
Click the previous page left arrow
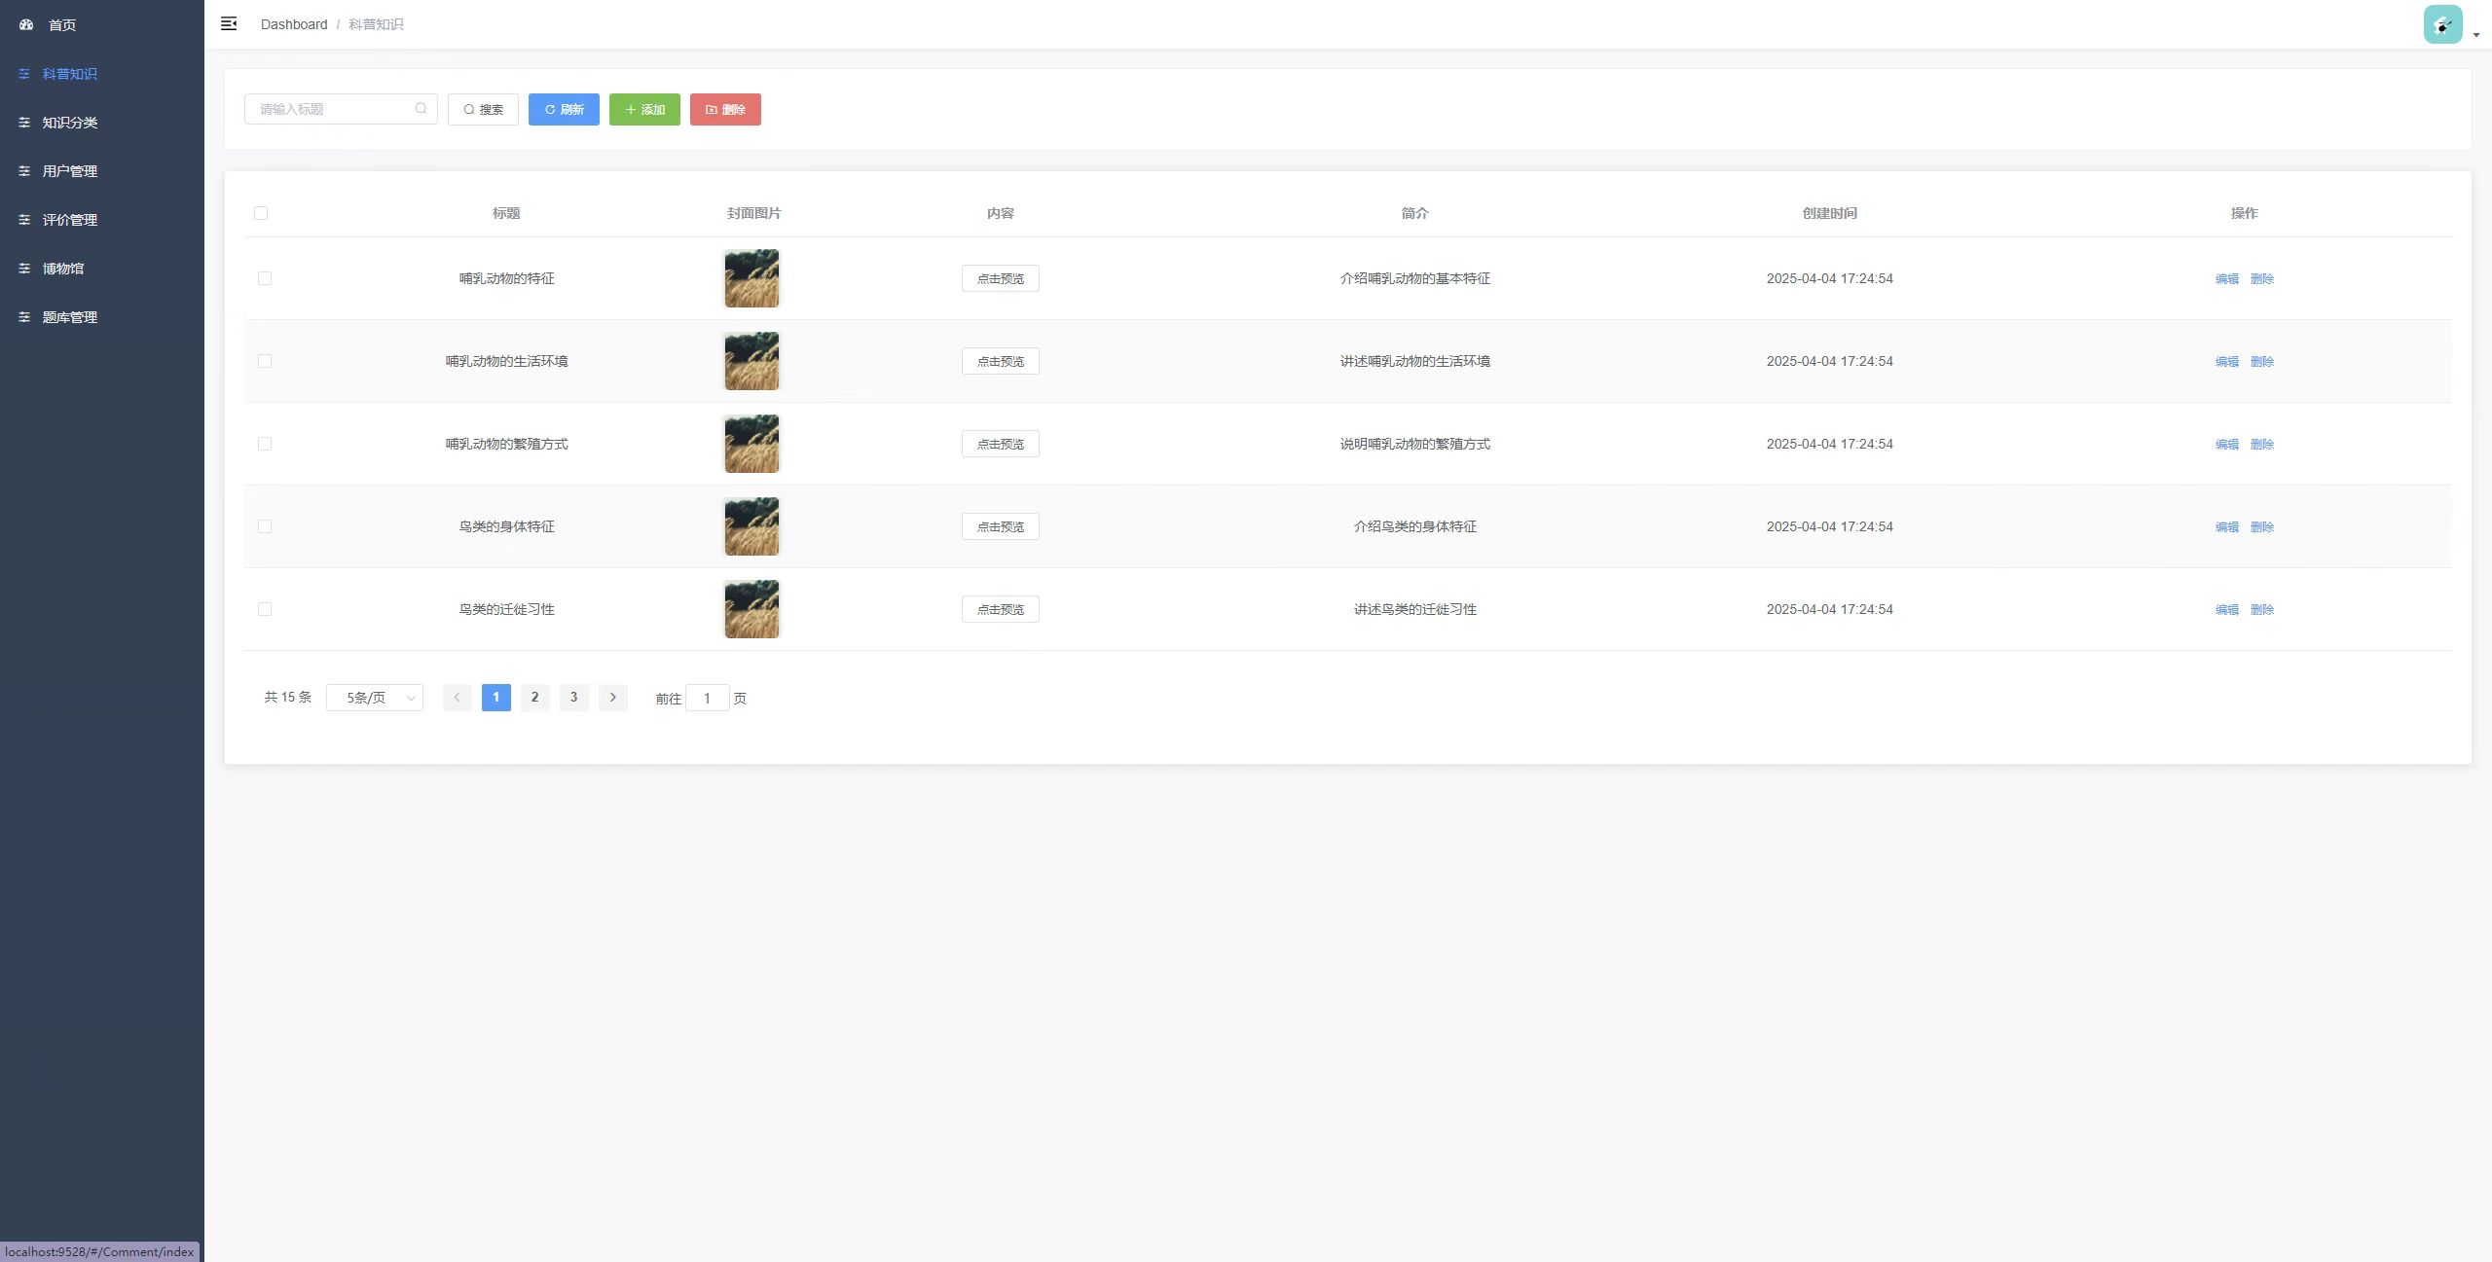pos(457,698)
